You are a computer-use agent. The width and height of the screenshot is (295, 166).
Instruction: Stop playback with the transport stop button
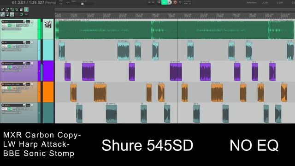159,2
